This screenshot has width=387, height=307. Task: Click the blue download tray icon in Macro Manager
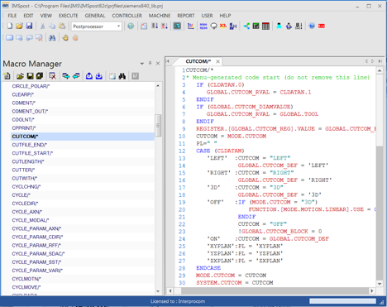point(99,76)
